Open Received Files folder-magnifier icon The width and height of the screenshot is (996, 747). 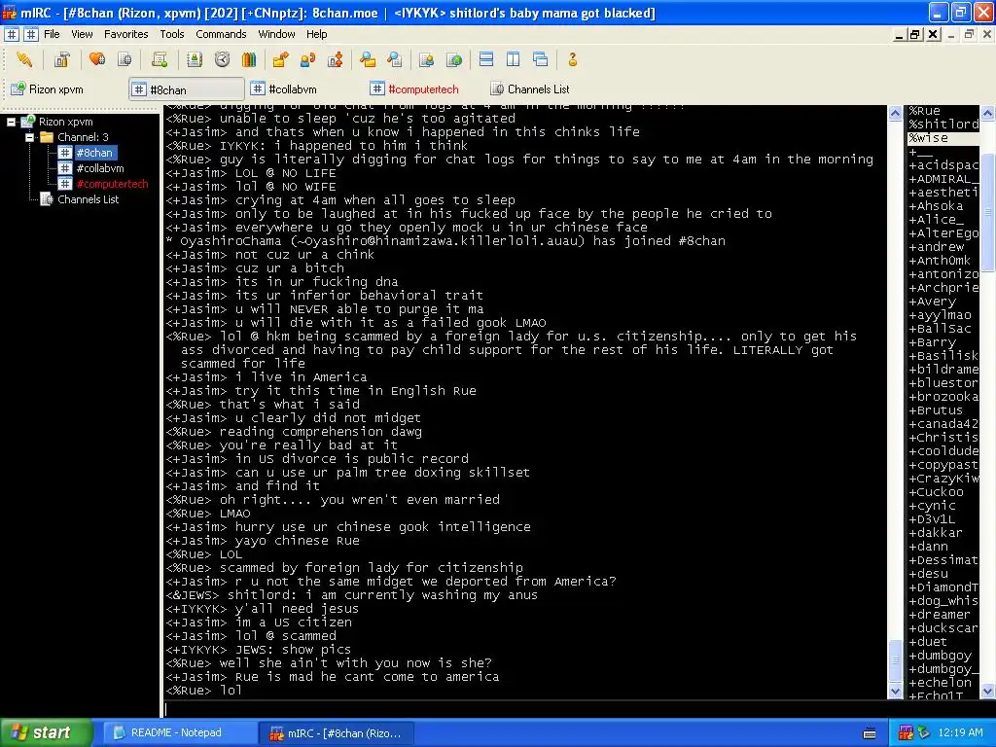[367, 59]
